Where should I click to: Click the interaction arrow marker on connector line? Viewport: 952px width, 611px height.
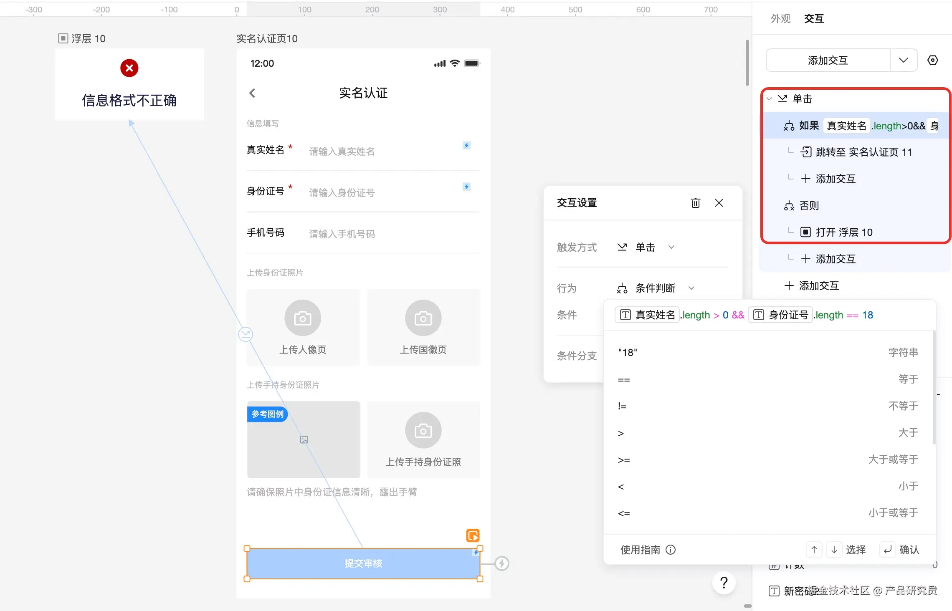246,334
